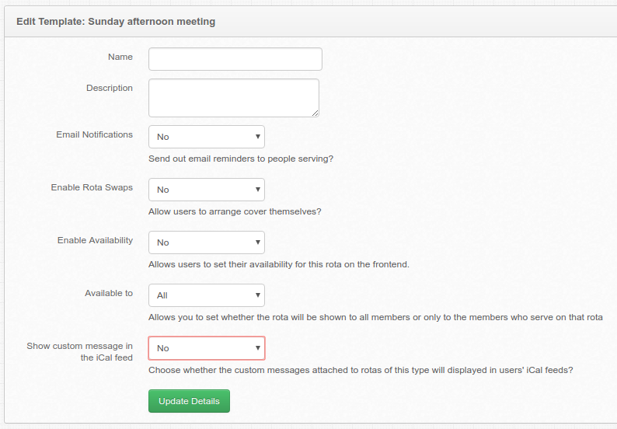This screenshot has height=429, width=617.
Task: Grab the Description box resize handle
Action: click(315, 113)
